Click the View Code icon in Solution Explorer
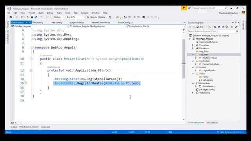 (232, 27)
